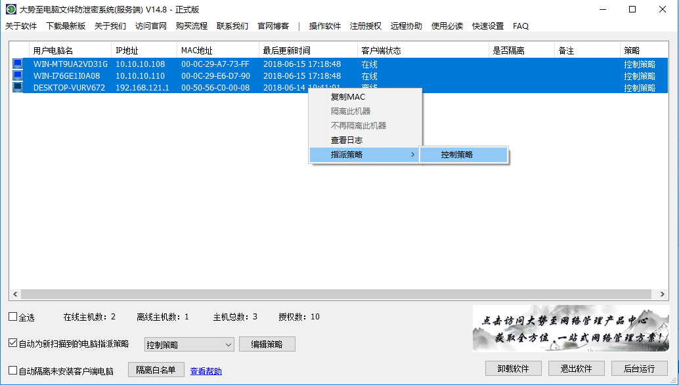Open the 控制策略 policy dropdown

click(189, 344)
